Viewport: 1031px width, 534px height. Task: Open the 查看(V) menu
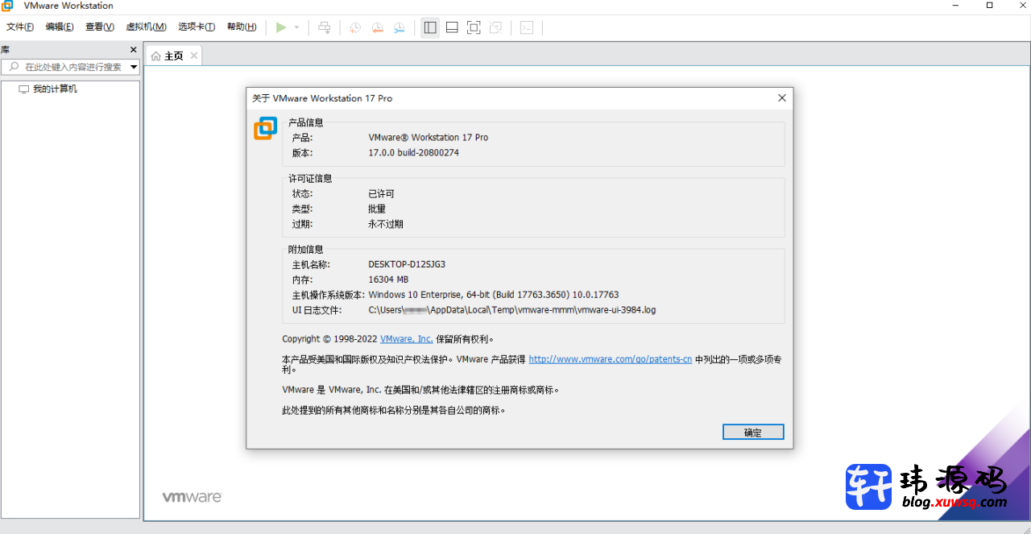pos(100,27)
